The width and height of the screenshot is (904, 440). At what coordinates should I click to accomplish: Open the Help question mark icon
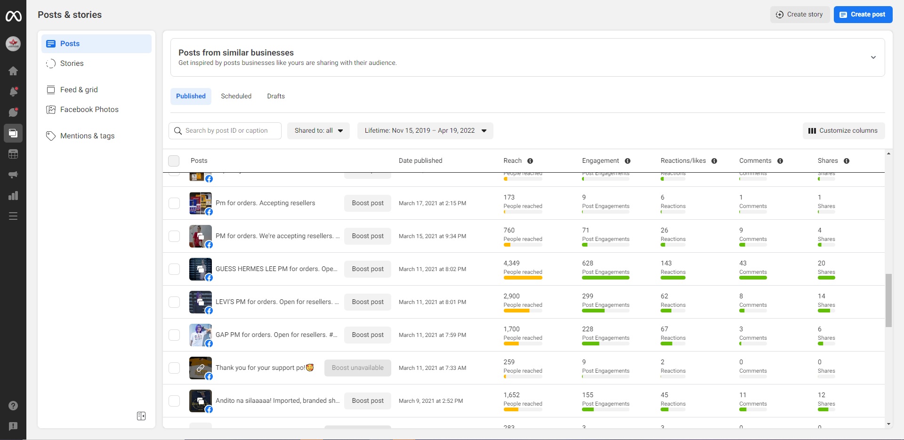(x=13, y=406)
